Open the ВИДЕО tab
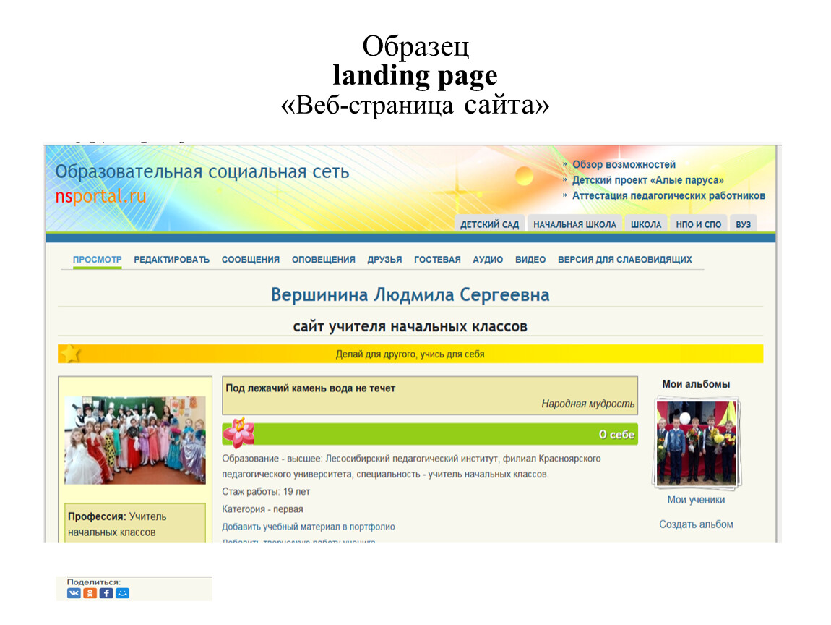This screenshot has height=625, width=831. click(530, 260)
